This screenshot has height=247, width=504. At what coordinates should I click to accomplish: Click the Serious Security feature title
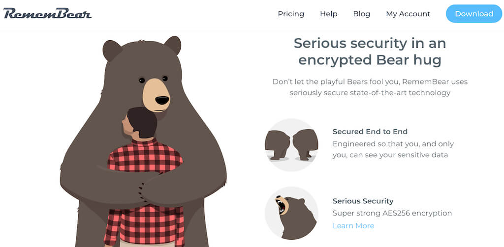click(363, 201)
